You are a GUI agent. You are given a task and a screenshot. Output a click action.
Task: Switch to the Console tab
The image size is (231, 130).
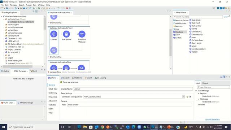(x=65, y=78)
